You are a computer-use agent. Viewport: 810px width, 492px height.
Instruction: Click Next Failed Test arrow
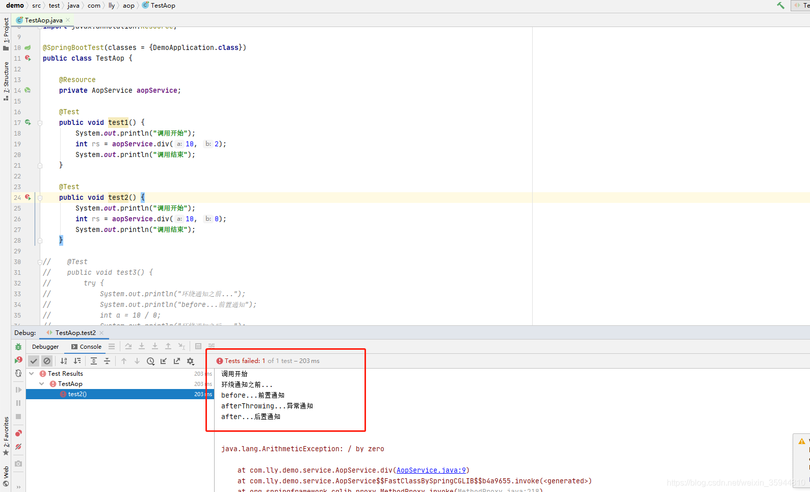coord(137,361)
